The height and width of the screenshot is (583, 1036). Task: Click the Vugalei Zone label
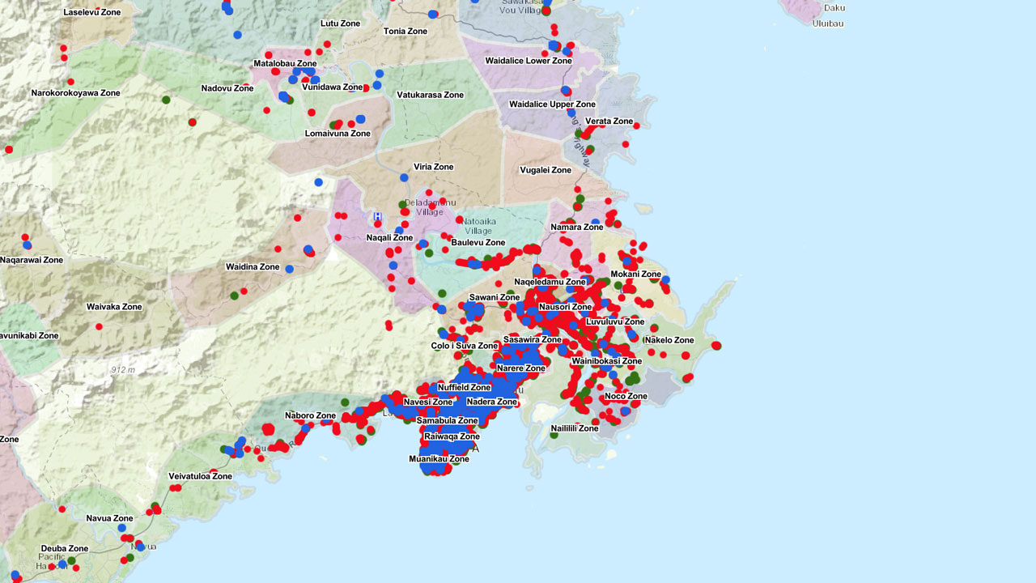[546, 170]
